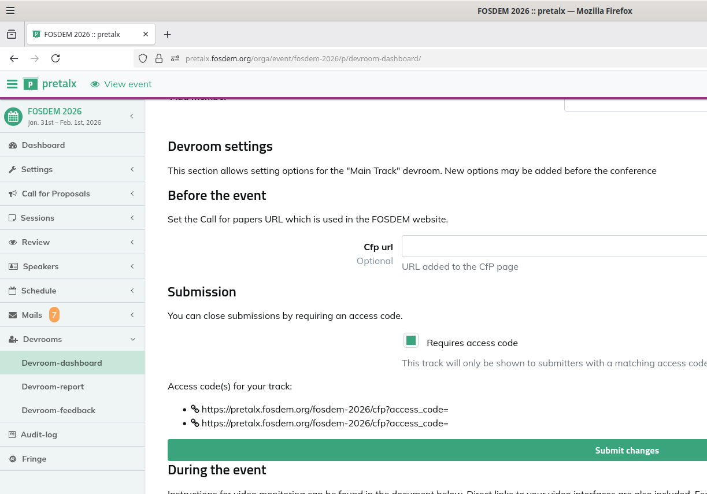Open the Dashboard from the sidebar
Image resolution: width=707 pixels, height=494 pixels.
pos(43,145)
